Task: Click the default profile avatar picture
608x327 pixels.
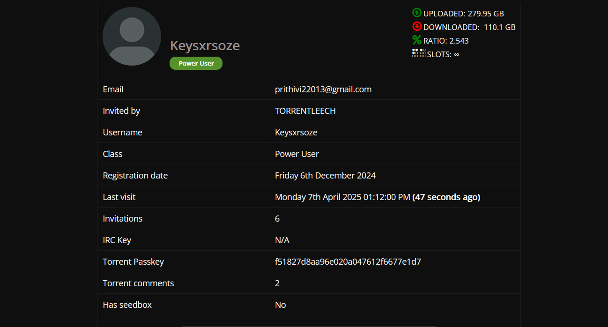Action: [x=132, y=37]
